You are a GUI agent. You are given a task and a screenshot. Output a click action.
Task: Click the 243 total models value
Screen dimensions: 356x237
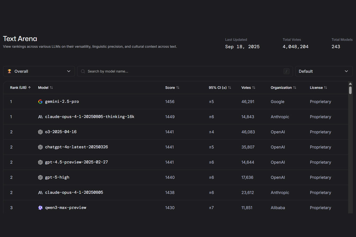click(x=336, y=47)
